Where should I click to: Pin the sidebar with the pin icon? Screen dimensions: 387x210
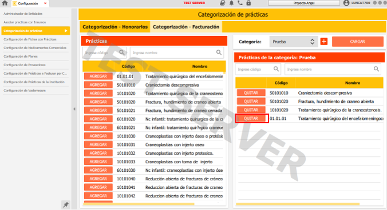tap(66, 205)
